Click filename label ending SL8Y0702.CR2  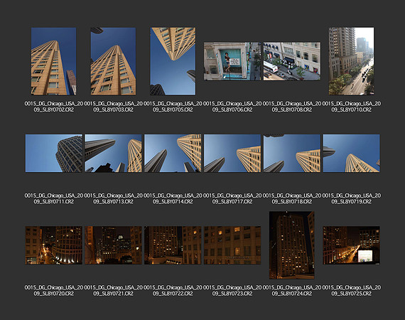tap(54, 107)
